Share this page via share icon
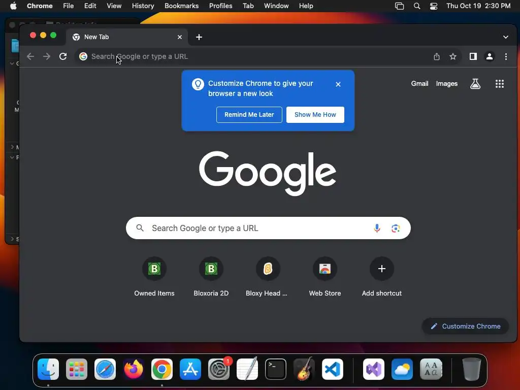The width and height of the screenshot is (520, 390). pyautogui.click(x=436, y=57)
